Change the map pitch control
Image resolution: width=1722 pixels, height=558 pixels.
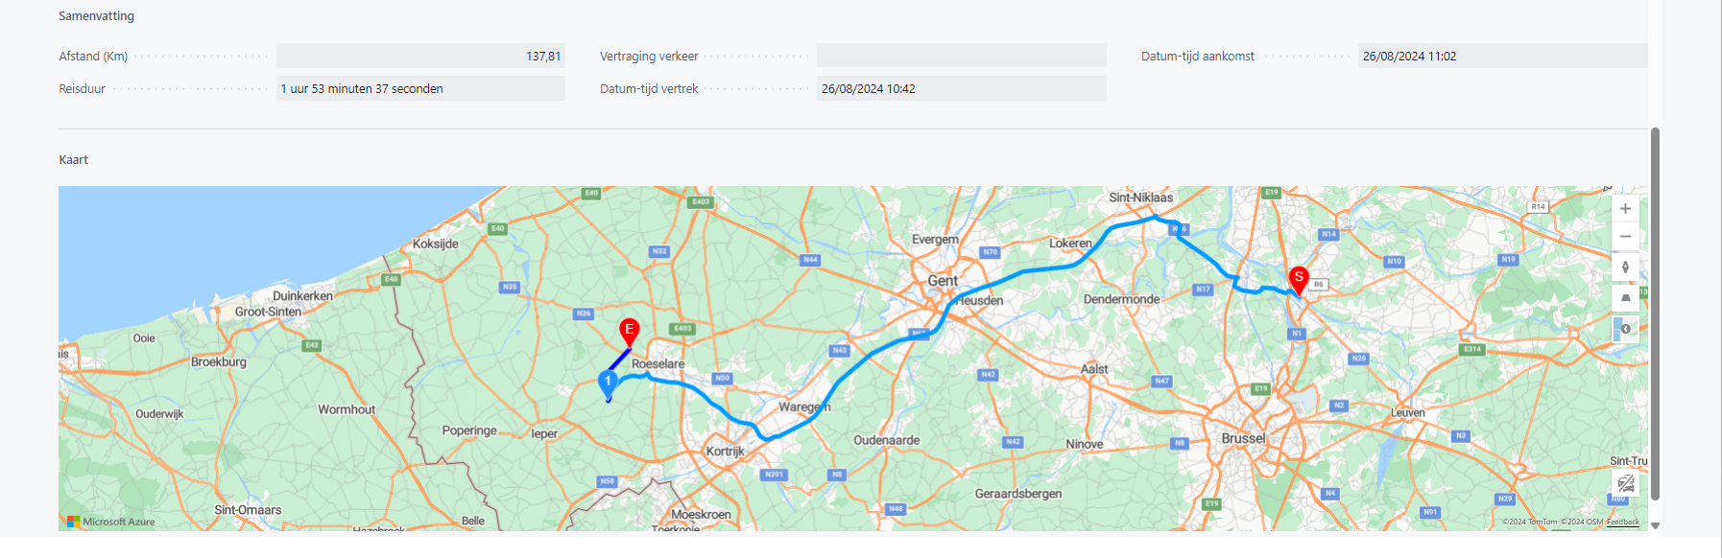pos(1625,298)
